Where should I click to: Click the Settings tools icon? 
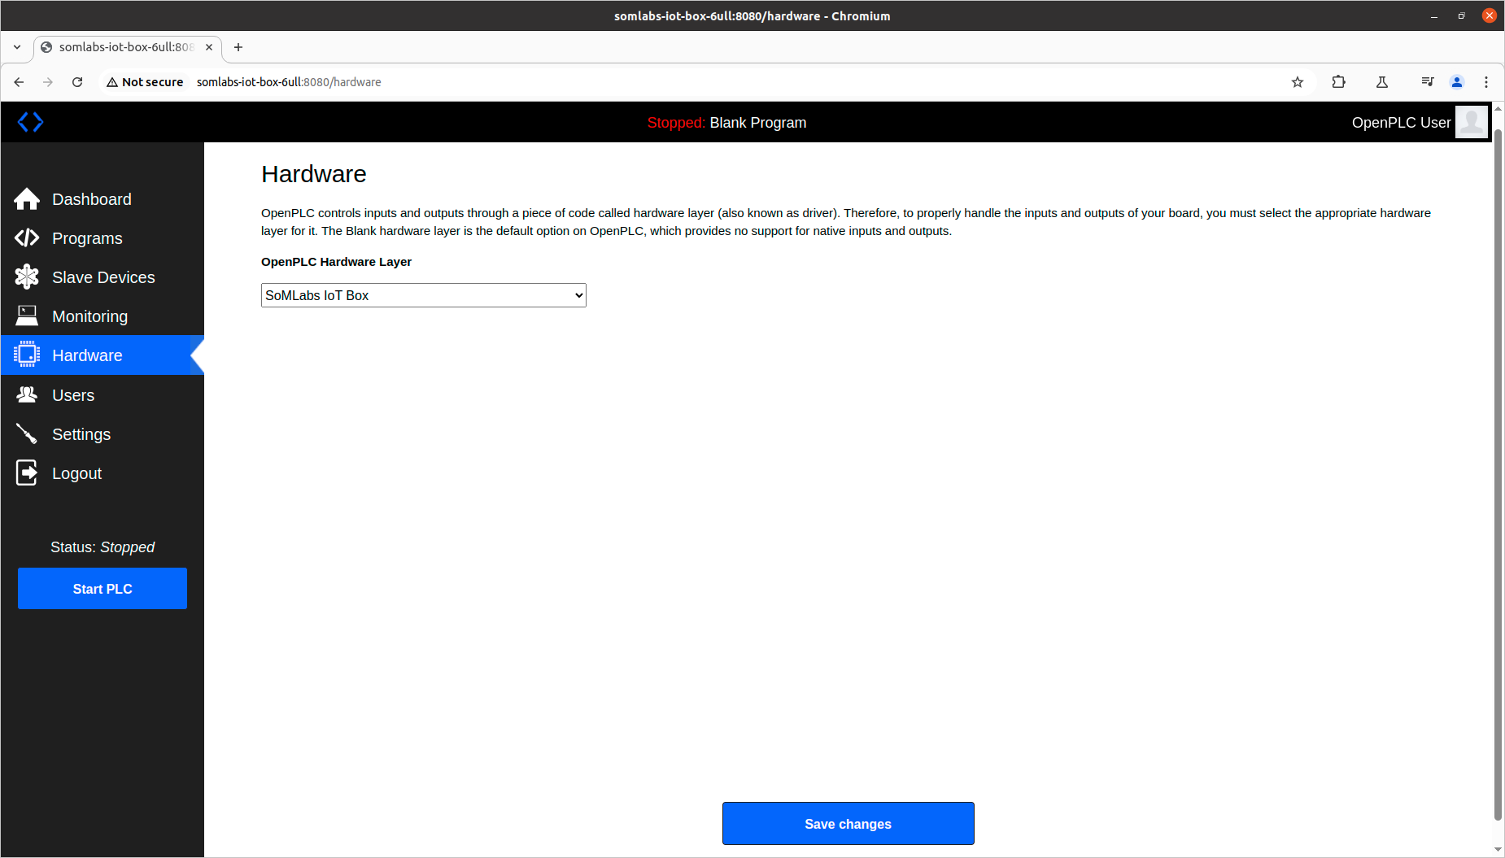click(x=27, y=433)
